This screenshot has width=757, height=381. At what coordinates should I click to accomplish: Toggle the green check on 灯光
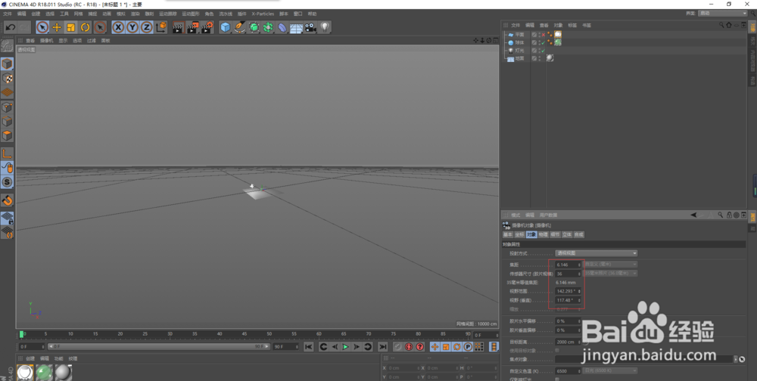click(x=543, y=50)
